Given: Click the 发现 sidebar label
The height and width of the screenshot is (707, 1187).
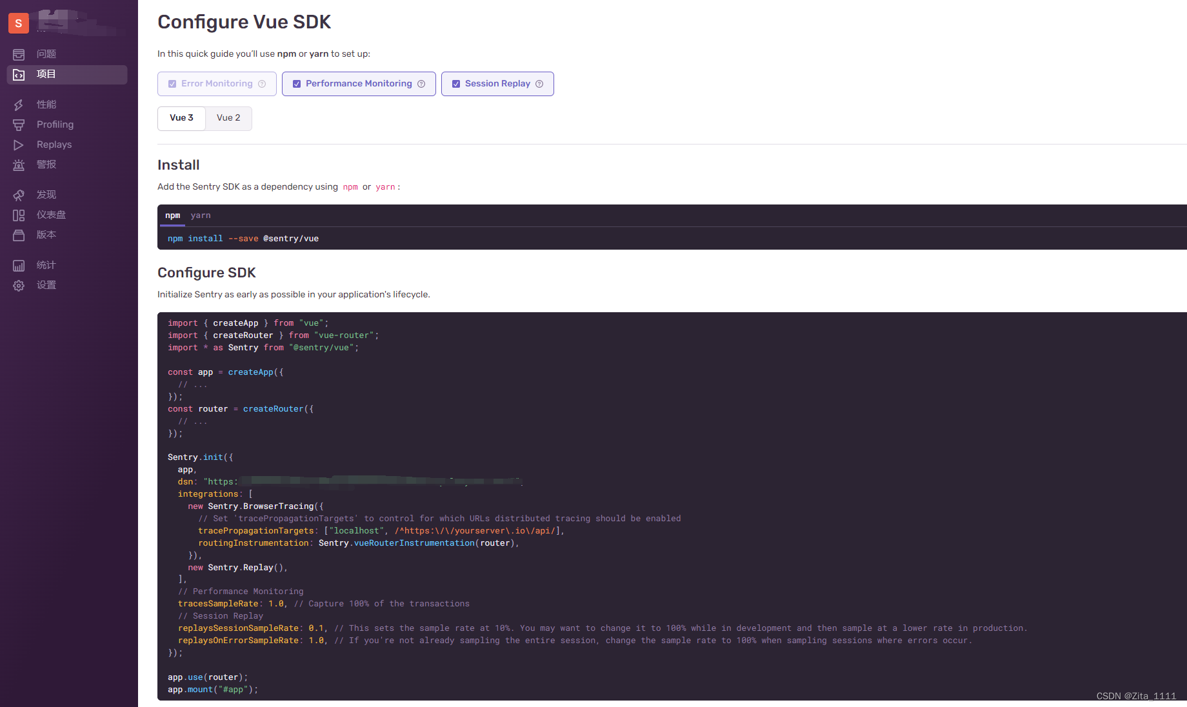Looking at the screenshot, I should 46,195.
